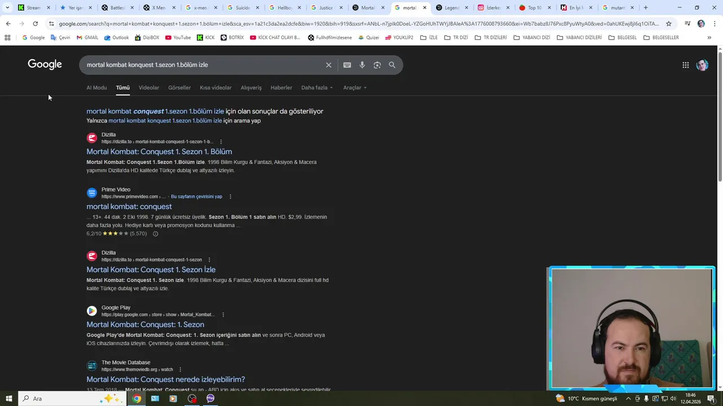Screen dimensions: 723x406
Task: Open the notification center on the taskbar
Action: [x=711, y=398]
